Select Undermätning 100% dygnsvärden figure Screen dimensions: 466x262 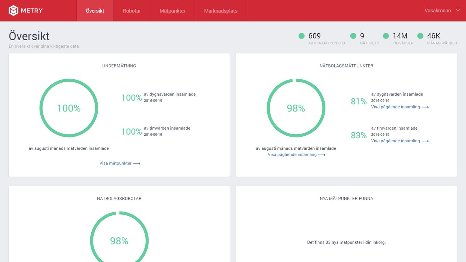coord(132,98)
